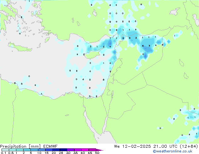
Task: Click the above-50 legend arrow tip
Action: (99, 150)
